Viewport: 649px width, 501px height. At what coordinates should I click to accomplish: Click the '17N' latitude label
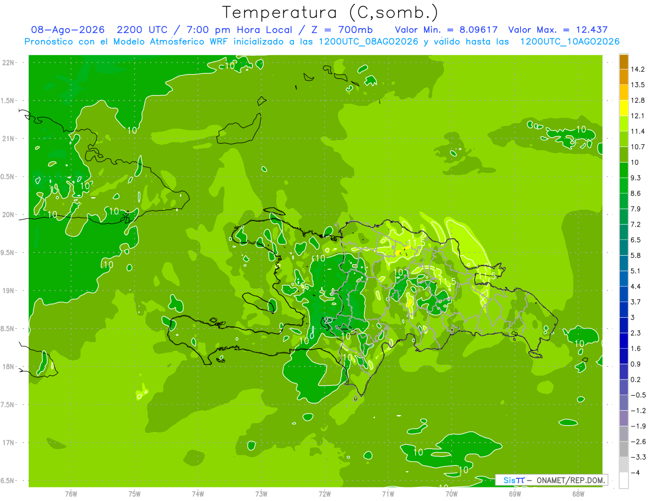tap(8, 443)
